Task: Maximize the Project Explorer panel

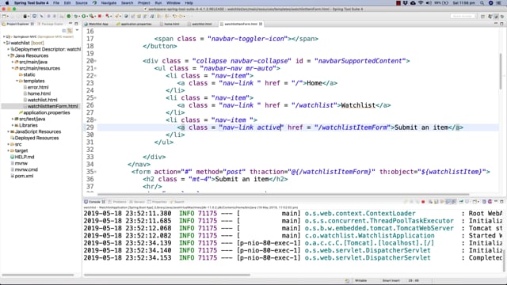Action: click(x=76, y=24)
